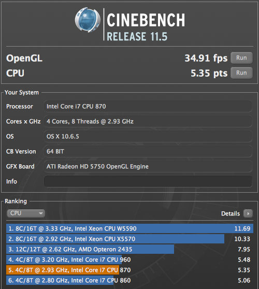
Task: Click GFX Board field ATI Radeon HD 5750
Action: pos(148,166)
